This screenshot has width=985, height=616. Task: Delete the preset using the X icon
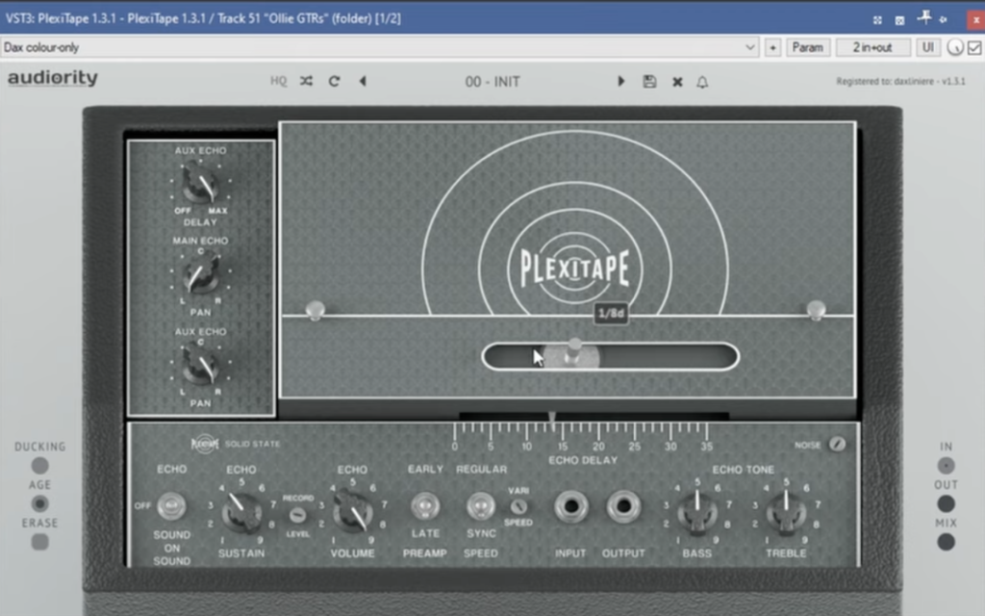pos(677,82)
